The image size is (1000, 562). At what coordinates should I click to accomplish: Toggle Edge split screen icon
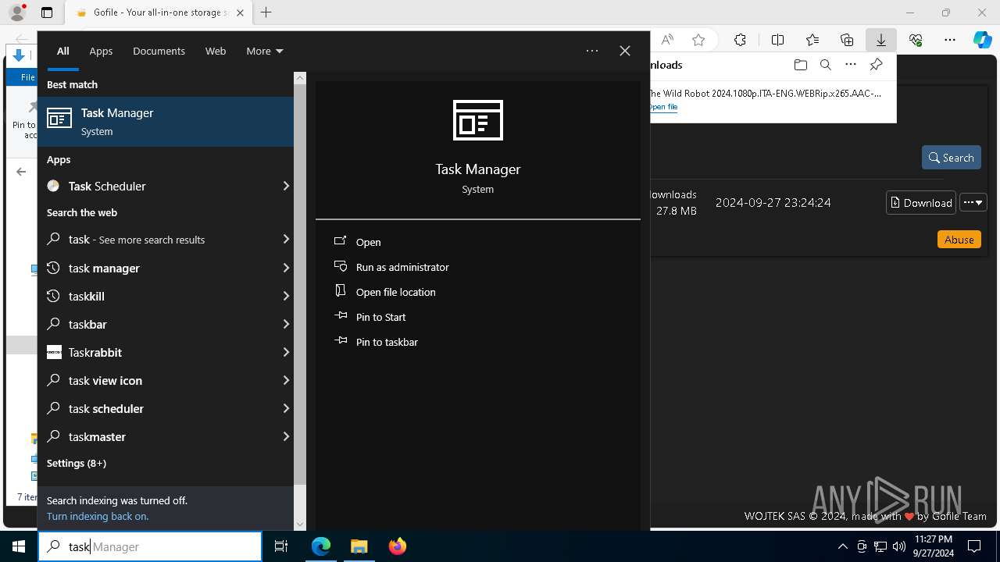(777, 40)
